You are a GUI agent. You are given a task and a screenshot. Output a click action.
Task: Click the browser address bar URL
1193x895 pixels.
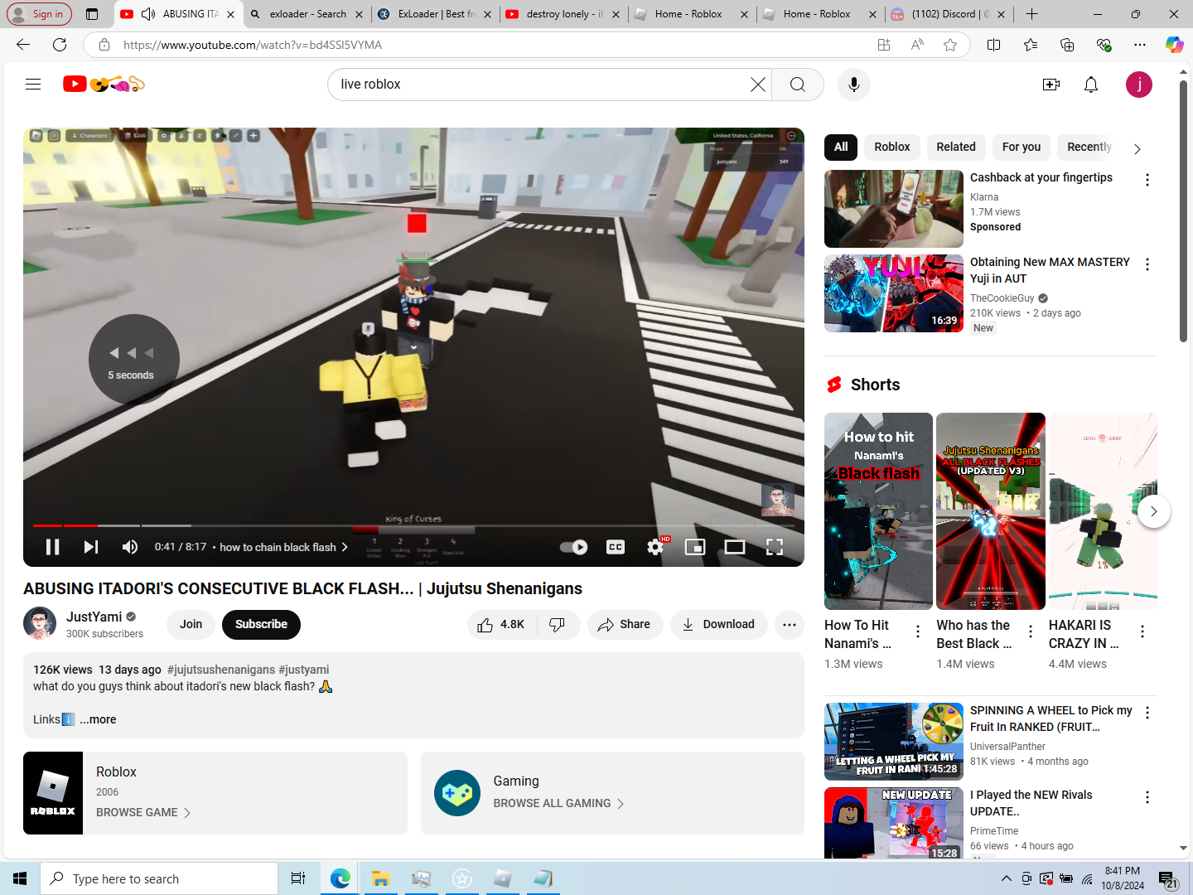click(253, 45)
